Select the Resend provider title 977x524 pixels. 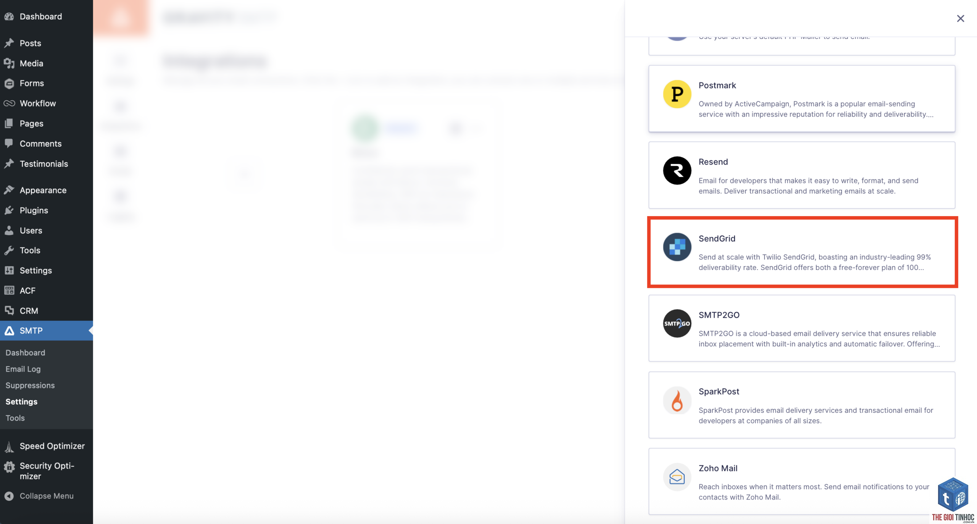[713, 162]
